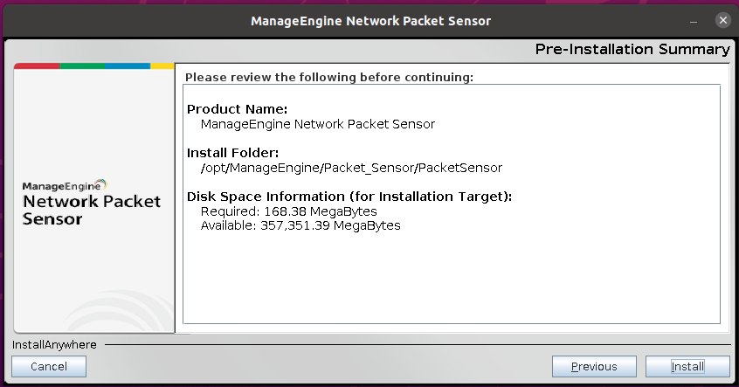
Task: Click the InstallAnywhere label
Action: click(x=54, y=345)
